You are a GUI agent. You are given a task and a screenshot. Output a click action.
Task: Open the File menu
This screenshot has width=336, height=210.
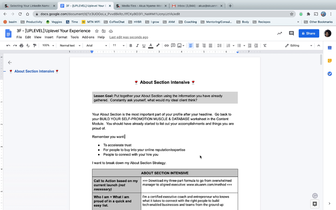(x=19, y=37)
